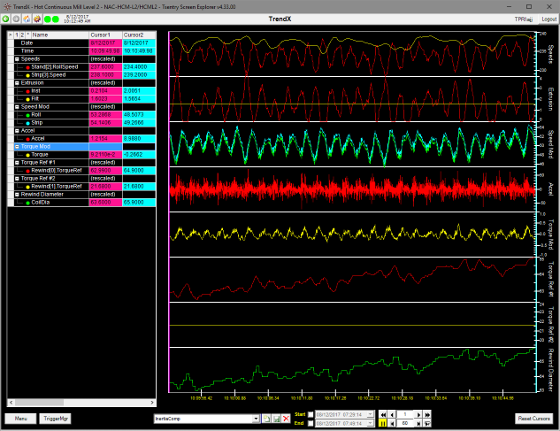Screen dimensions: 560x431
Task: Click the Cursor1 time cell 10:09:49.98
Action: point(105,51)
